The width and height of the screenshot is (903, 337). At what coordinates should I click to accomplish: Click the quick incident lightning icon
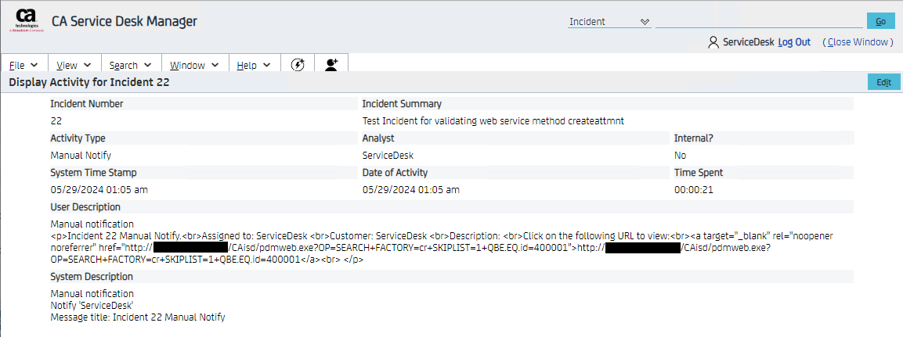[297, 66]
